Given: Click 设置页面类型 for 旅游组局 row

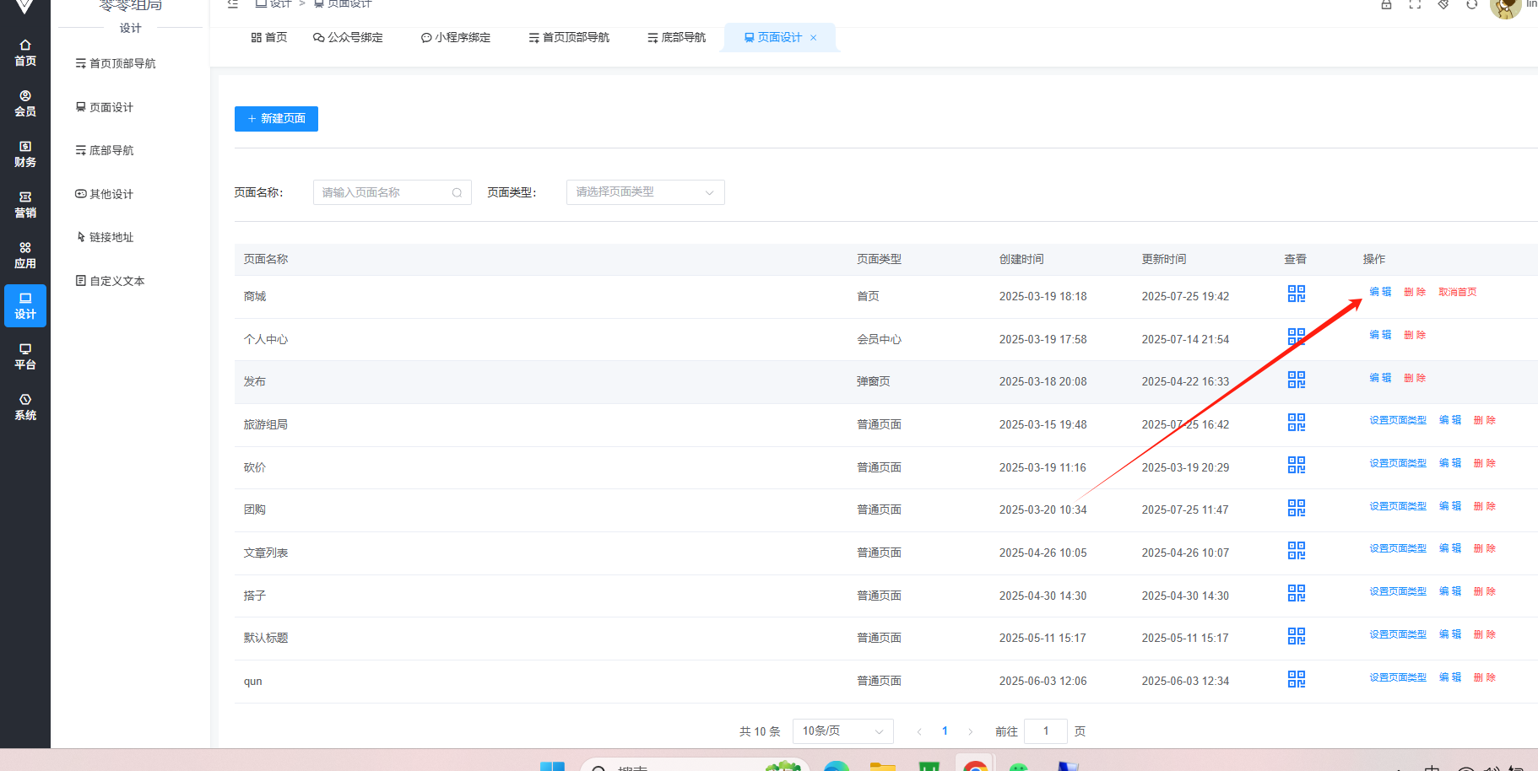Looking at the screenshot, I should pyautogui.click(x=1398, y=420).
